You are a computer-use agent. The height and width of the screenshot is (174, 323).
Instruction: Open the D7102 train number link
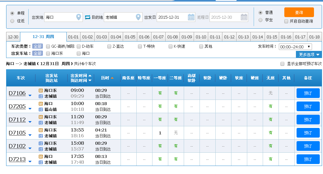pyautogui.click(x=17, y=146)
